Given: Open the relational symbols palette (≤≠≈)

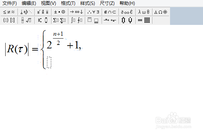Looking at the screenshot, I should click(x=9, y=12).
